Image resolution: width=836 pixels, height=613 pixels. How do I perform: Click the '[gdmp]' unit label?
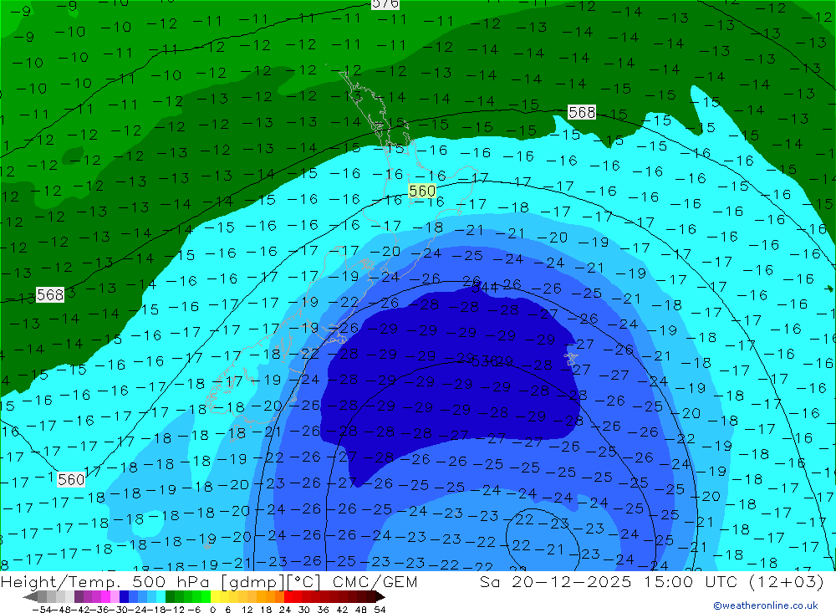(x=252, y=582)
